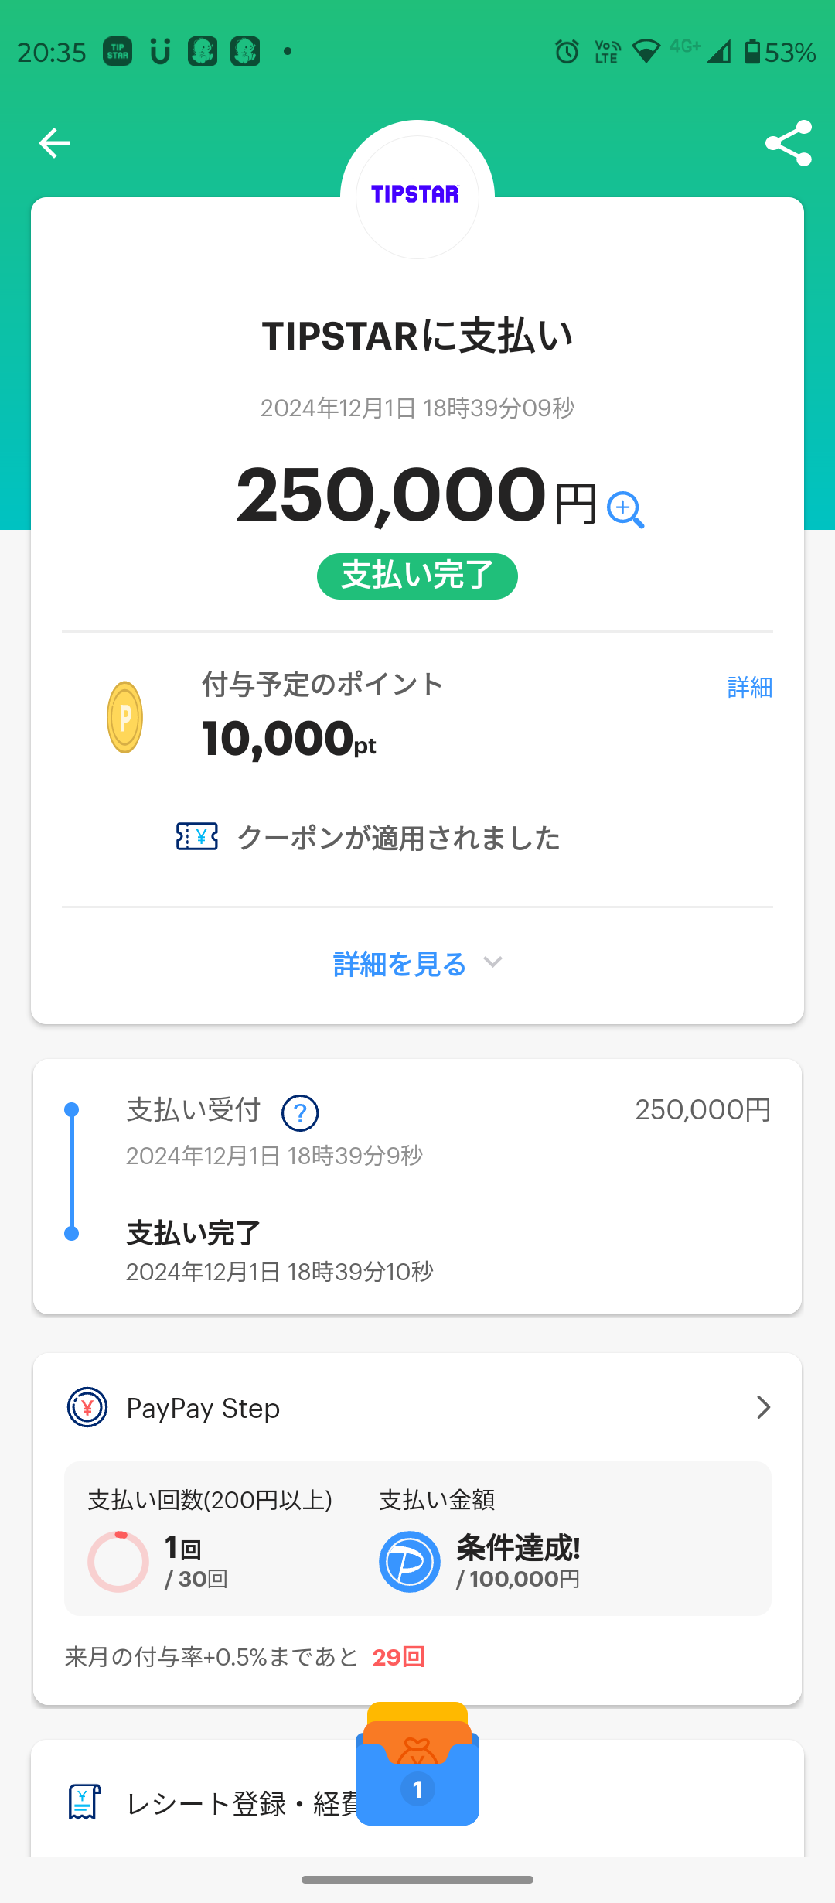Viewport: 835px width, 1903px height.
Task: Tap the back arrow icon
Action: 54,143
